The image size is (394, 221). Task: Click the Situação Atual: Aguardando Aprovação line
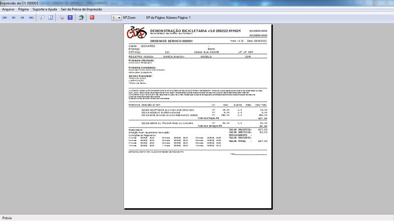pyautogui.click(x=149, y=133)
